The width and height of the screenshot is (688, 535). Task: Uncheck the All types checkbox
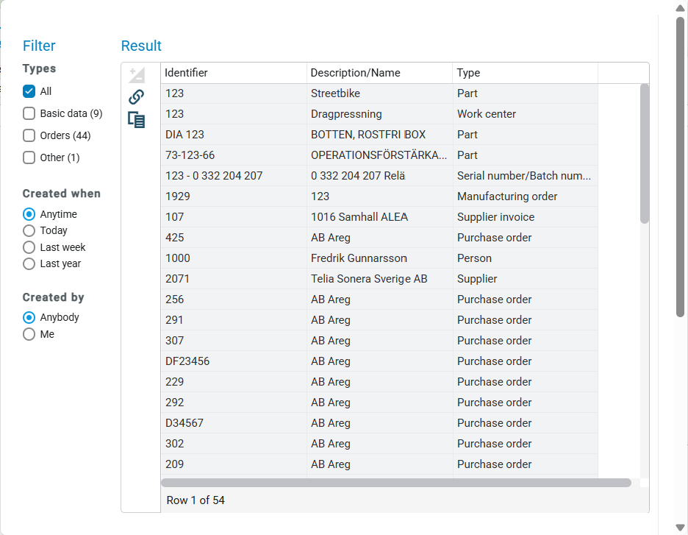(29, 91)
